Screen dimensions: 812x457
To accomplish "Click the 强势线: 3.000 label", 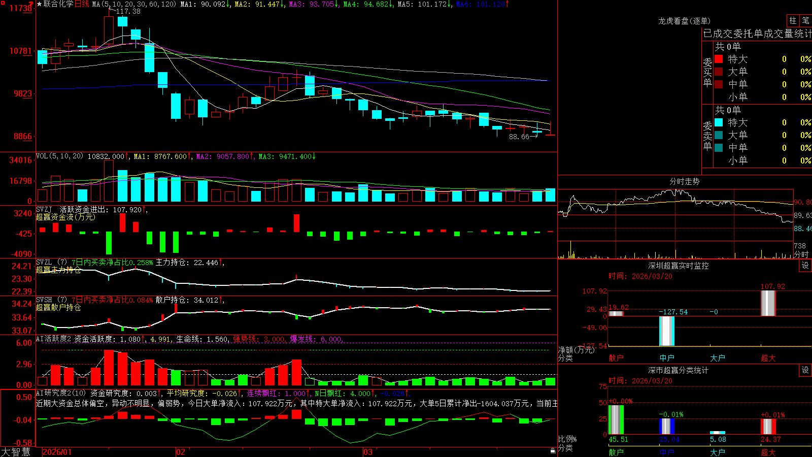I will (260, 339).
